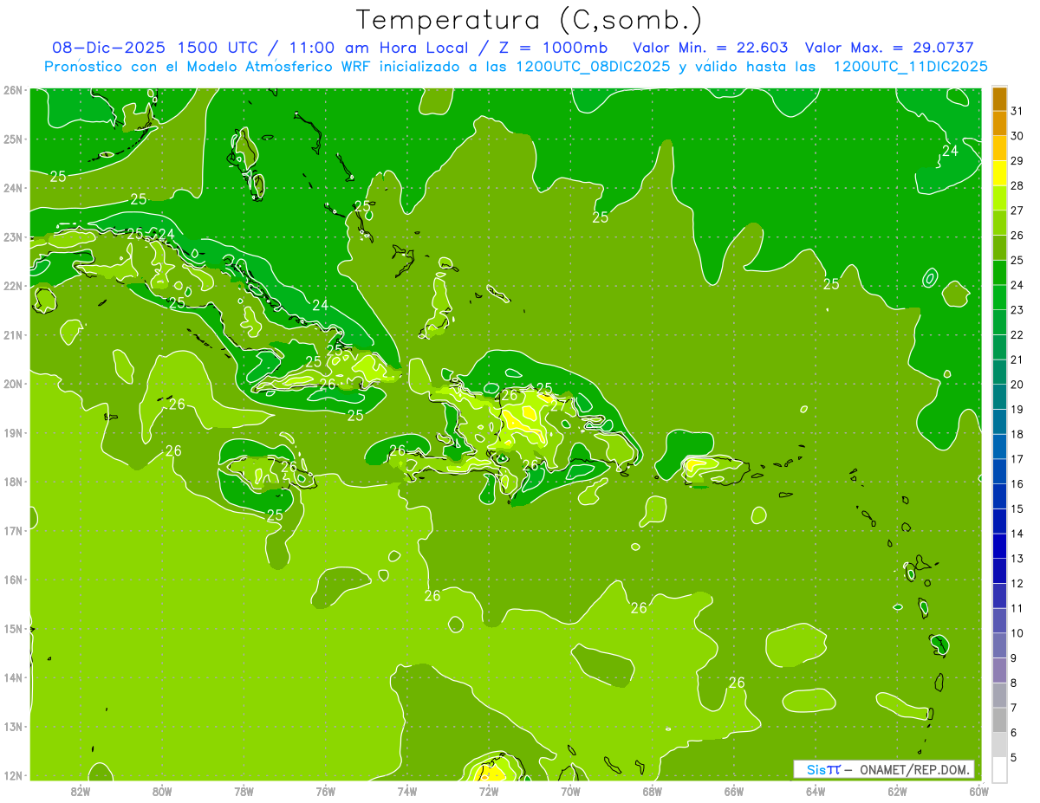Pick the orange swatch between legend values 30 and 31
1040x803 pixels.
click(999, 123)
